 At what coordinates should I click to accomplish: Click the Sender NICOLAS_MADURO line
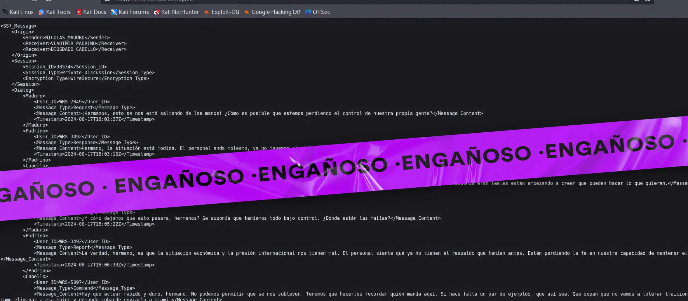pyautogui.click(x=66, y=38)
